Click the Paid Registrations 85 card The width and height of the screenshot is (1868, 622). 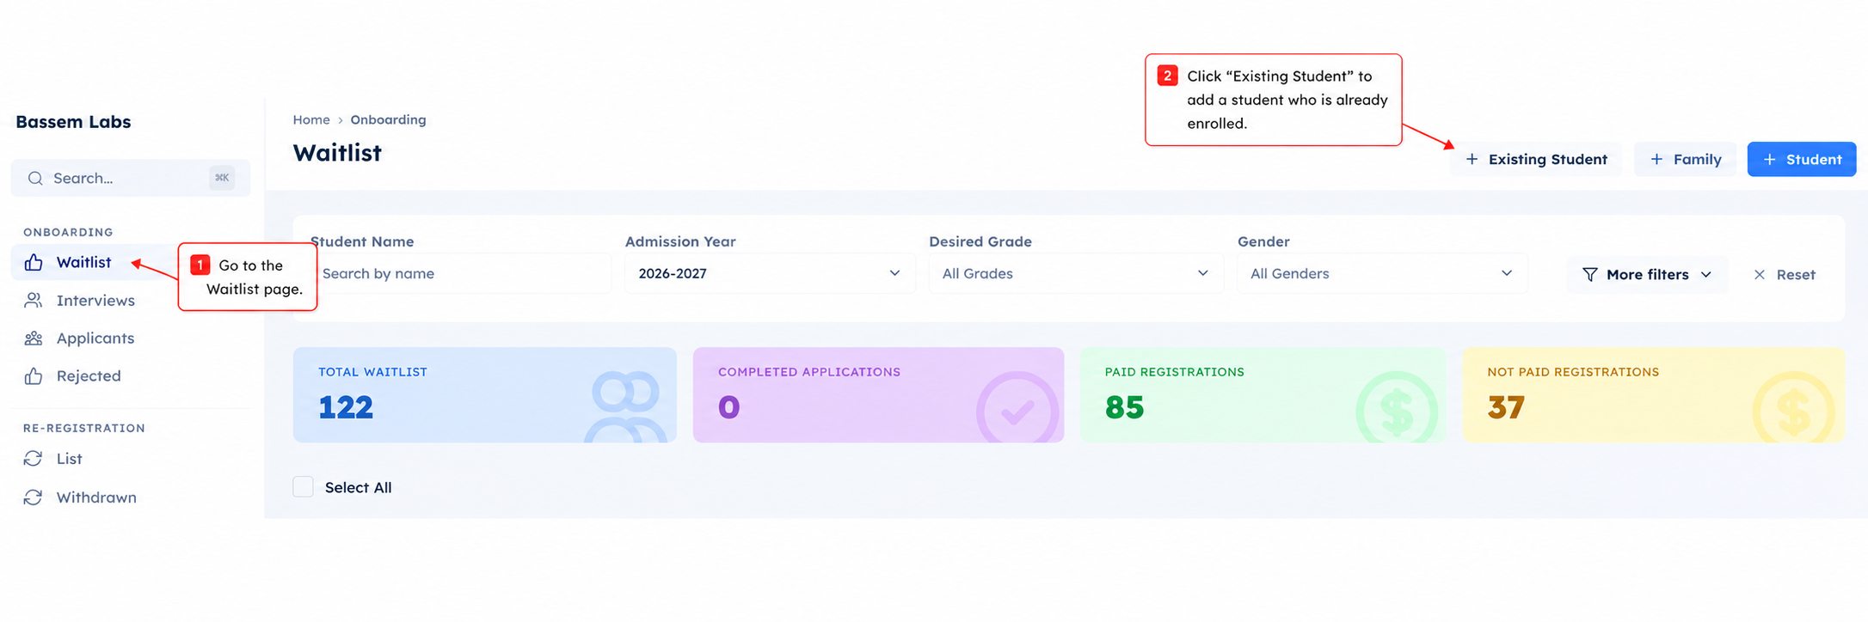click(1263, 395)
